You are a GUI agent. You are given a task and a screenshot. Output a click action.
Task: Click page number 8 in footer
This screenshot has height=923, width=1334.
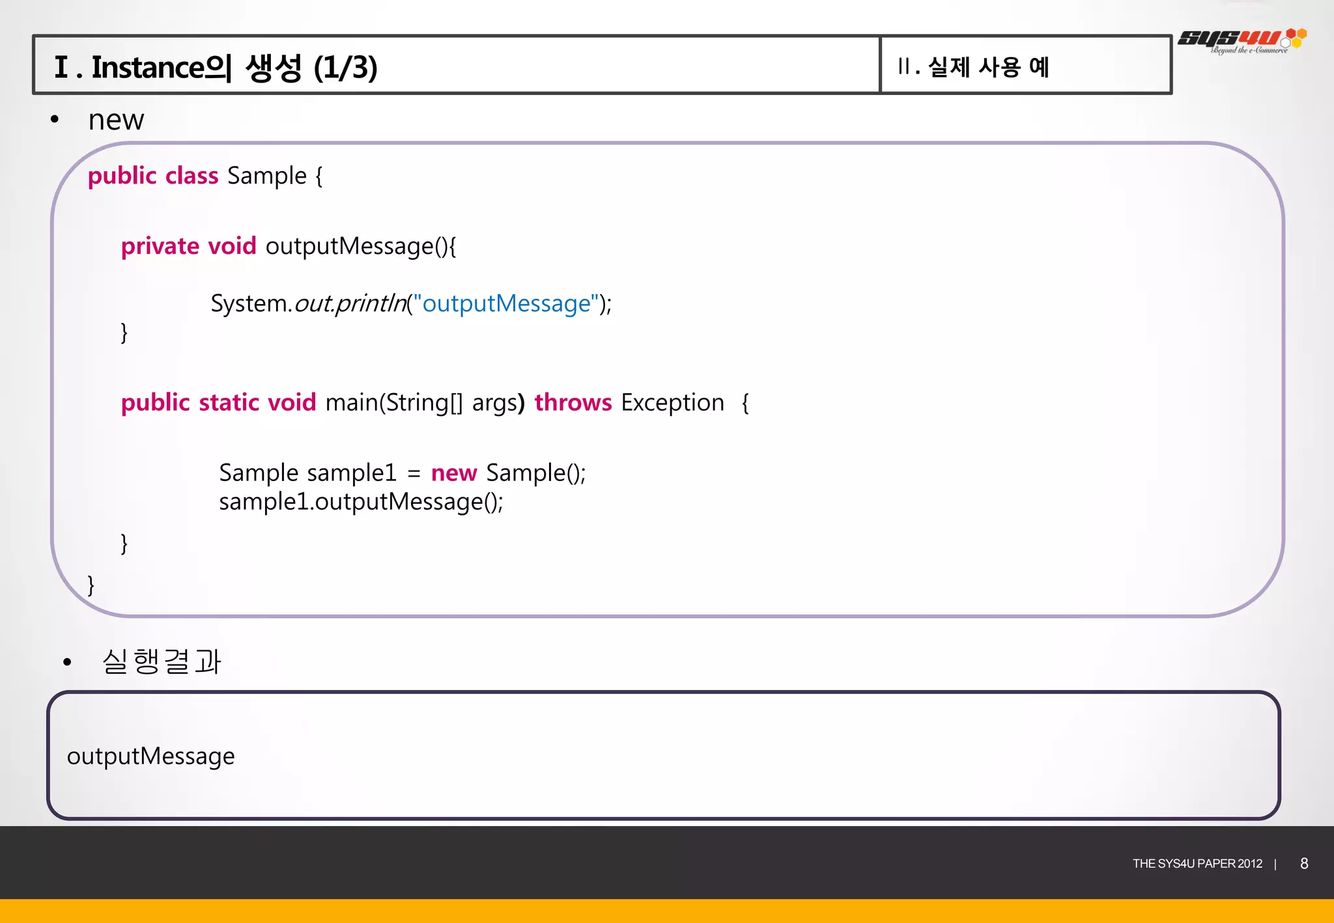[1304, 864]
